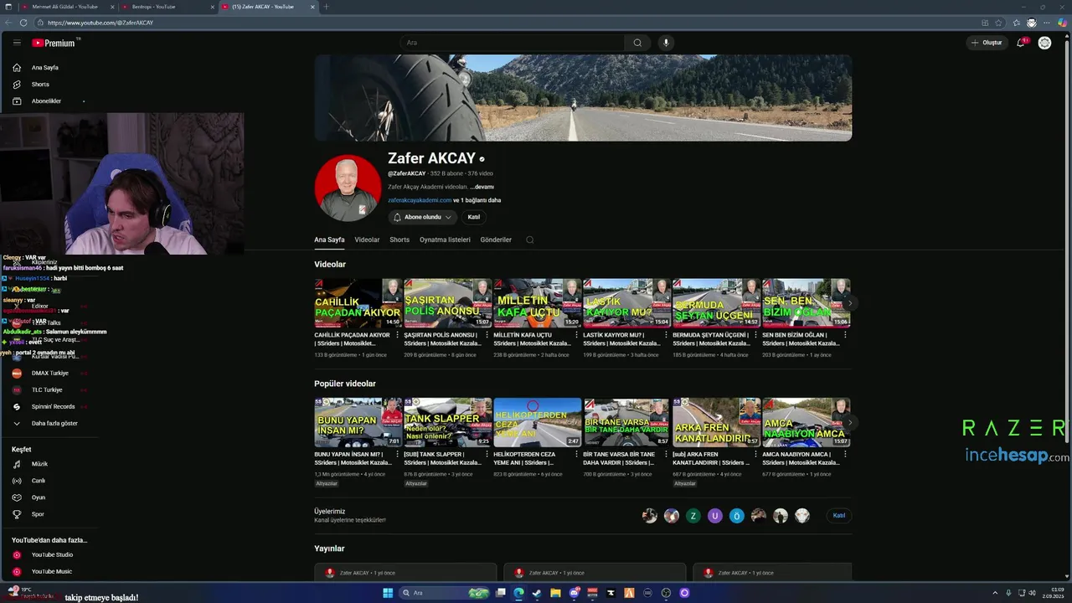Open more options for SEN BEN BİZİM OĞLAN
Screen dimensions: 1072x603
(844, 335)
